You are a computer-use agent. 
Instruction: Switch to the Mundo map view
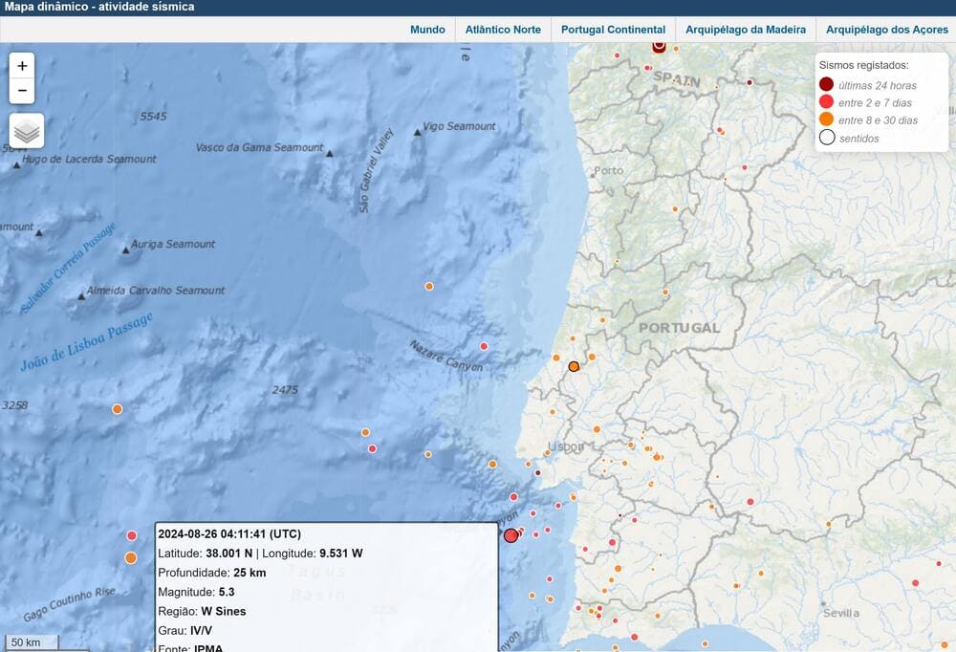pos(427,30)
